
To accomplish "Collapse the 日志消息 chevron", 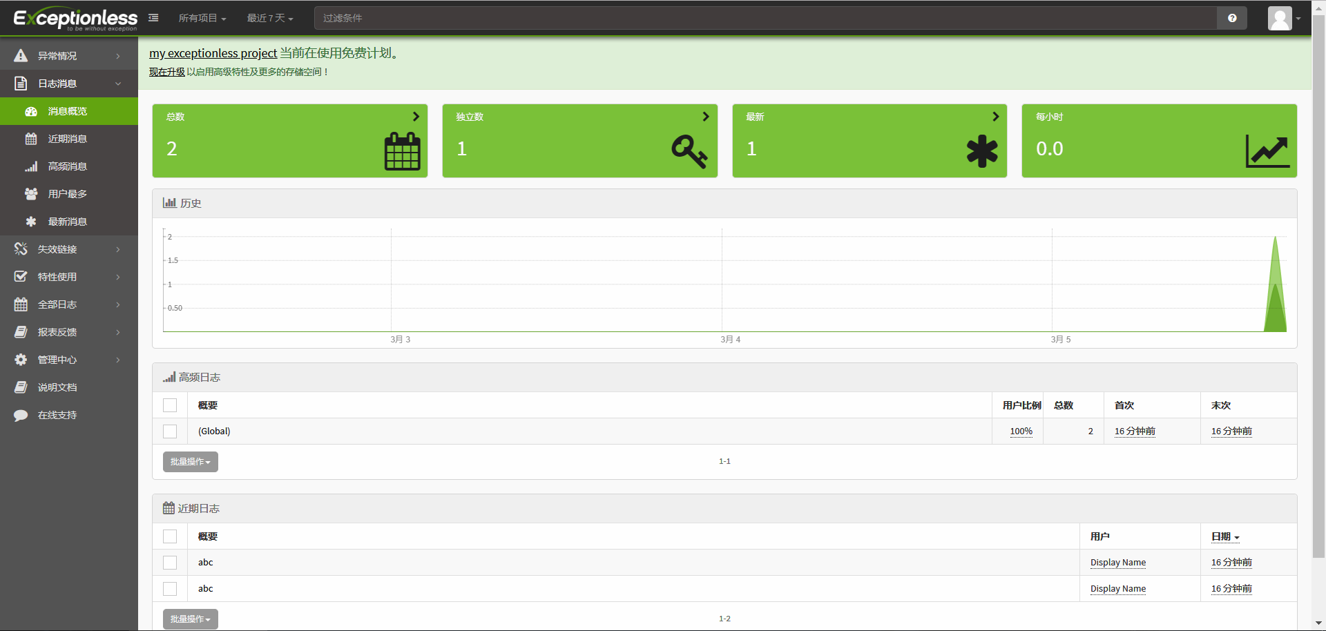I will click(118, 84).
